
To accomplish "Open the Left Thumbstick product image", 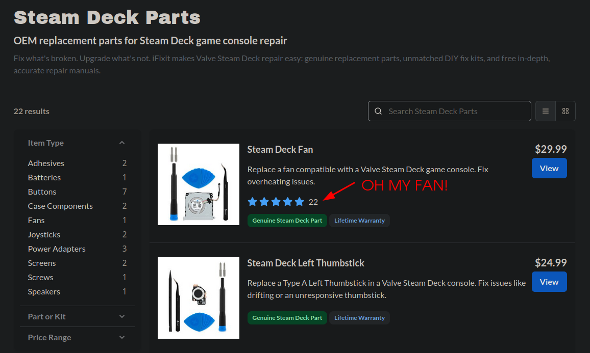I will point(199,298).
